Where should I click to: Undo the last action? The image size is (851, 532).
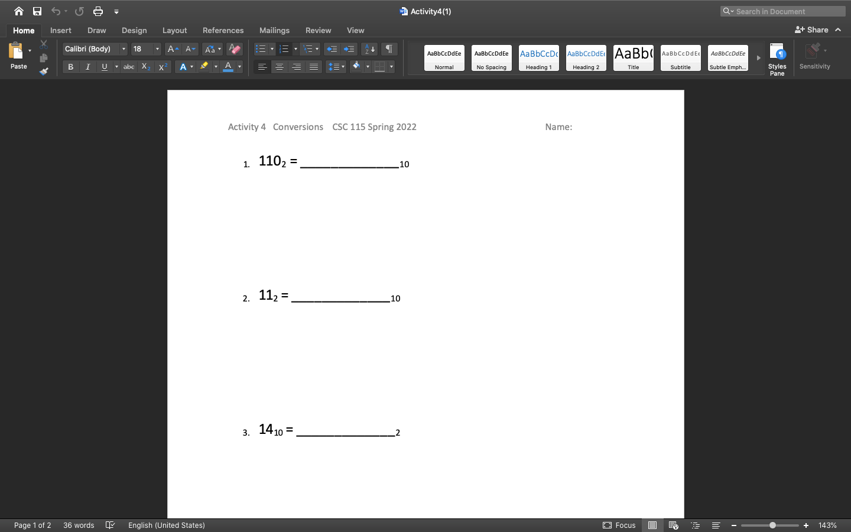click(x=56, y=11)
